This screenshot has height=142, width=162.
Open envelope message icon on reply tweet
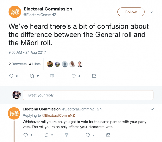[x=108, y=135]
